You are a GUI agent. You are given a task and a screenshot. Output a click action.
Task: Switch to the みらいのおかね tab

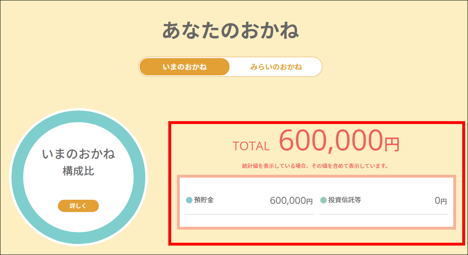(x=276, y=67)
